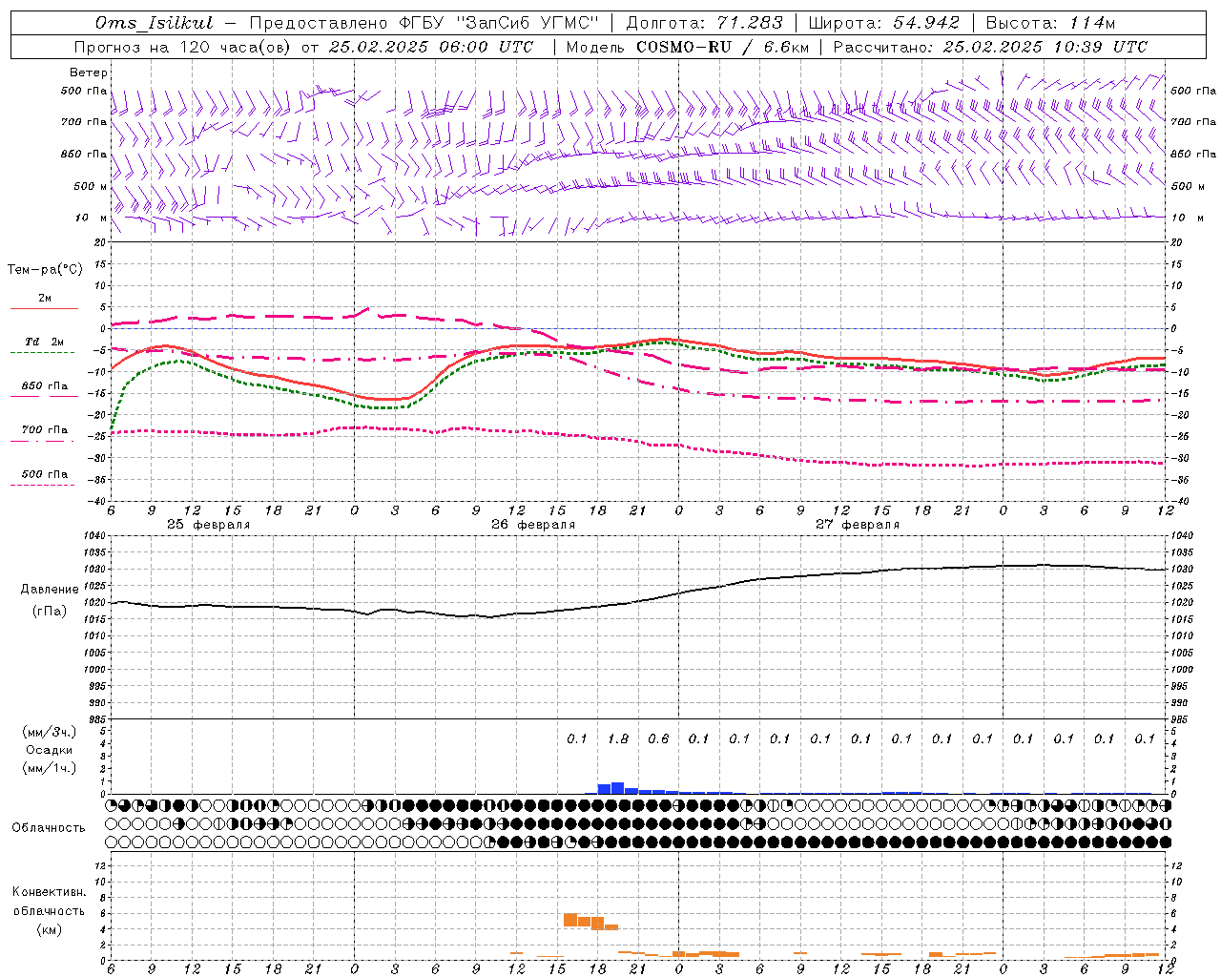Click the tallest blue precipitation bar
The height and width of the screenshot is (977, 1221).
618,788
